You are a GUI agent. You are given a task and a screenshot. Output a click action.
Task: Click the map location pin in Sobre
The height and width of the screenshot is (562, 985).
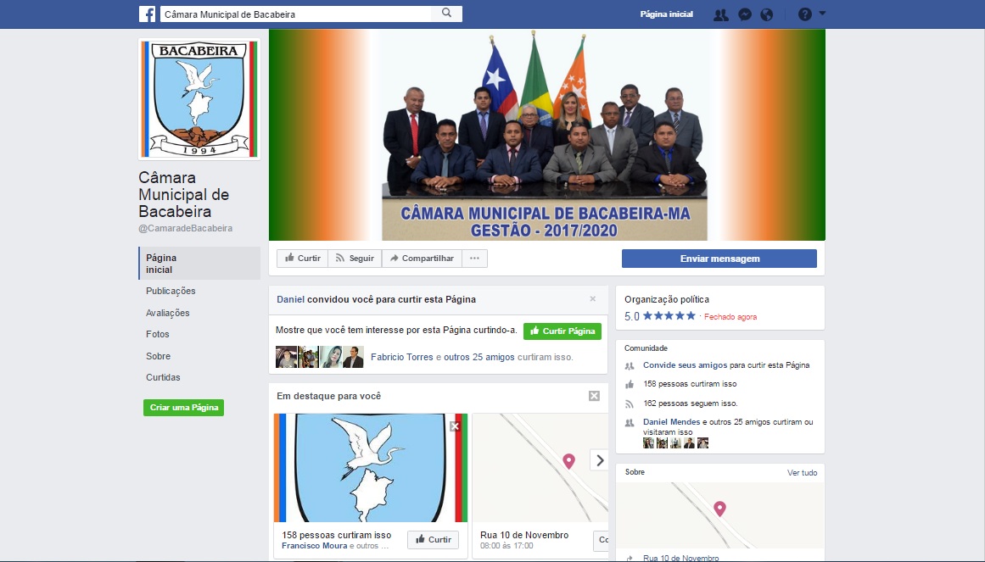720,509
